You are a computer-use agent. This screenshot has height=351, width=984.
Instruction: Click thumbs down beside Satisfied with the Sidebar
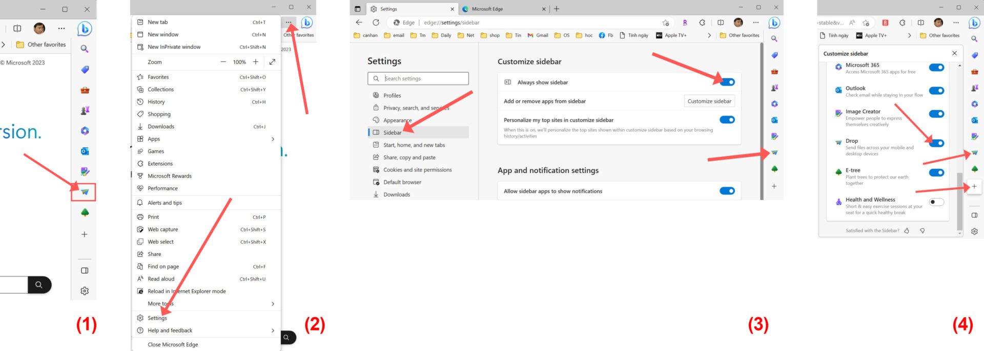click(922, 231)
